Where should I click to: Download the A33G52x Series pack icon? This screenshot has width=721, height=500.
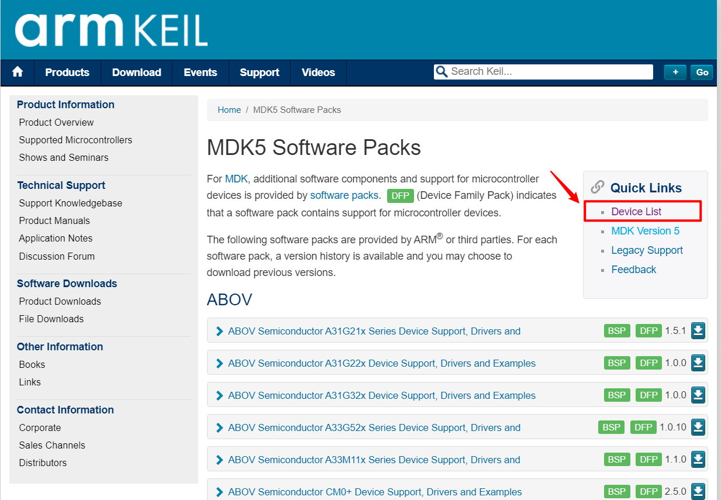pos(698,427)
